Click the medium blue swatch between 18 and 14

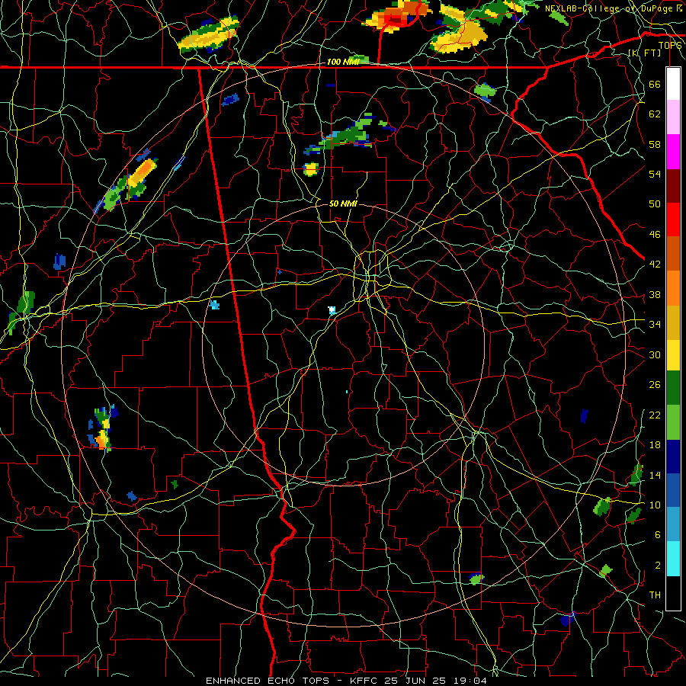673,490
